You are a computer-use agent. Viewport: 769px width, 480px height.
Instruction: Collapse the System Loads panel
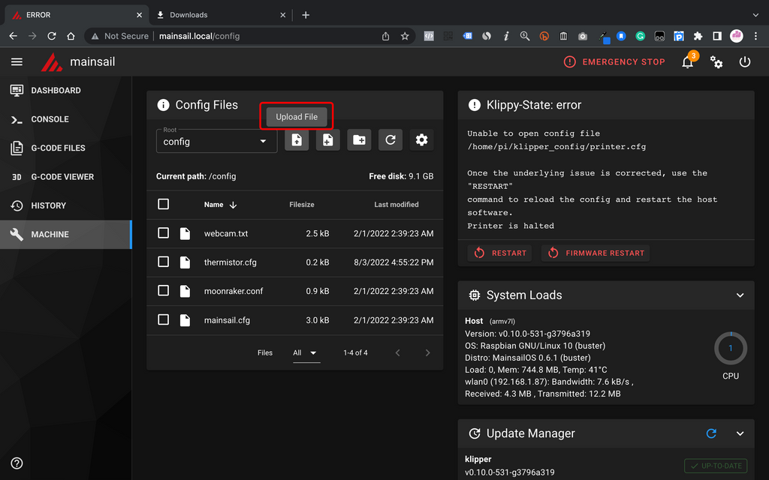(740, 295)
